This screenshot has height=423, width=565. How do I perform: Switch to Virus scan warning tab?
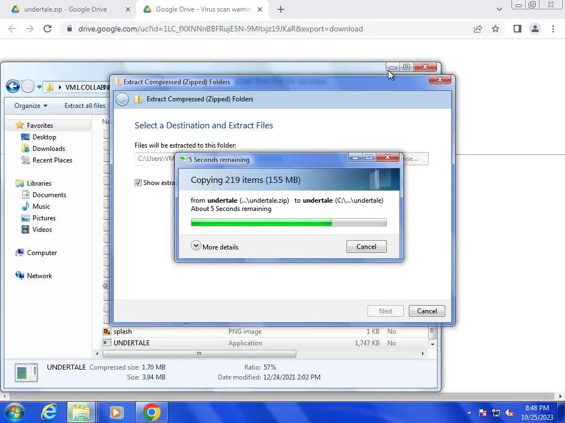[x=203, y=9]
